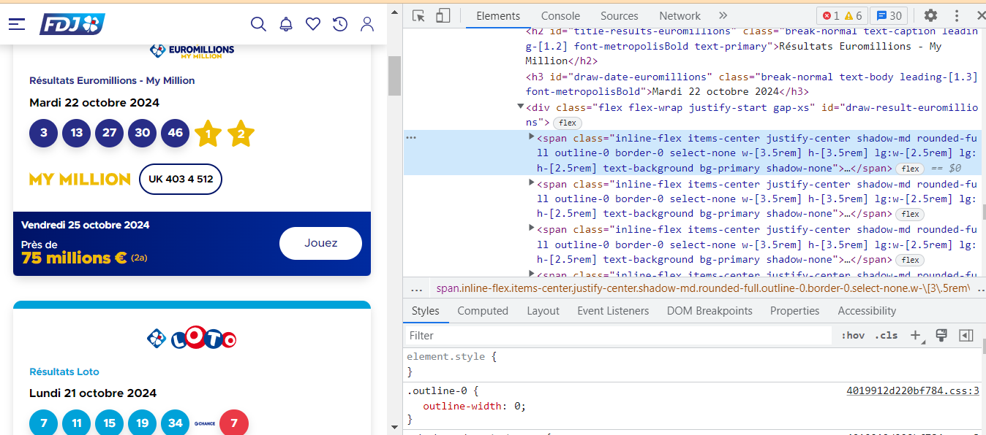Show more DevTools tabs chevron

[723, 16]
